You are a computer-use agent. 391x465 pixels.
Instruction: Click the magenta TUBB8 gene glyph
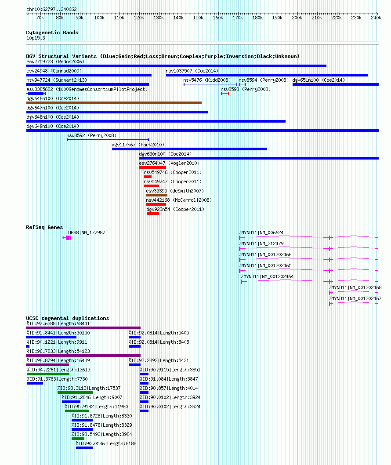tap(67, 237)
